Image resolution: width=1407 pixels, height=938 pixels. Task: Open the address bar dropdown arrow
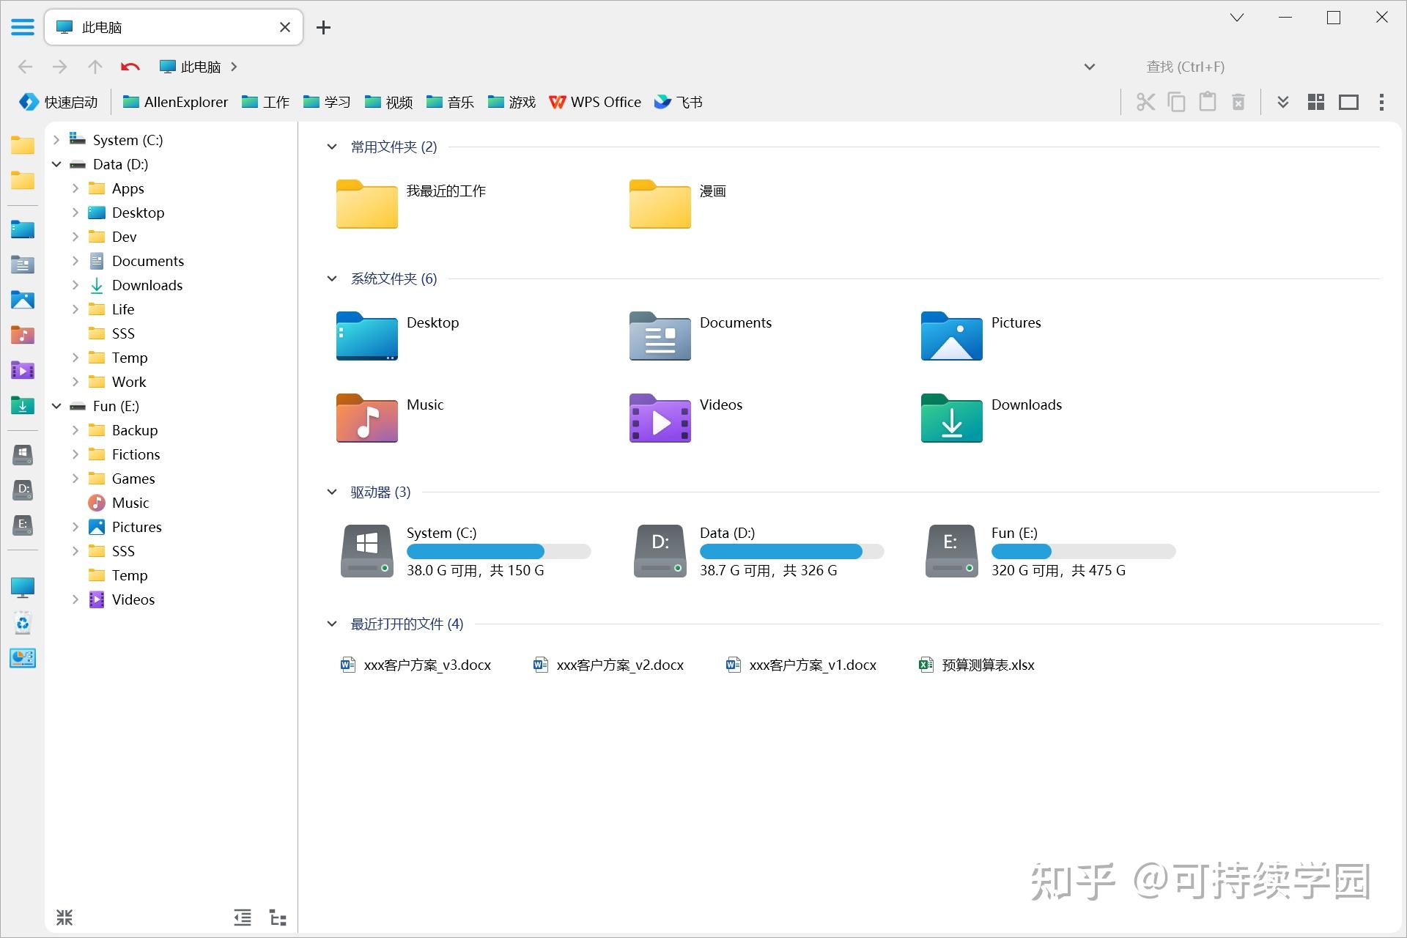coord(1089,67)
